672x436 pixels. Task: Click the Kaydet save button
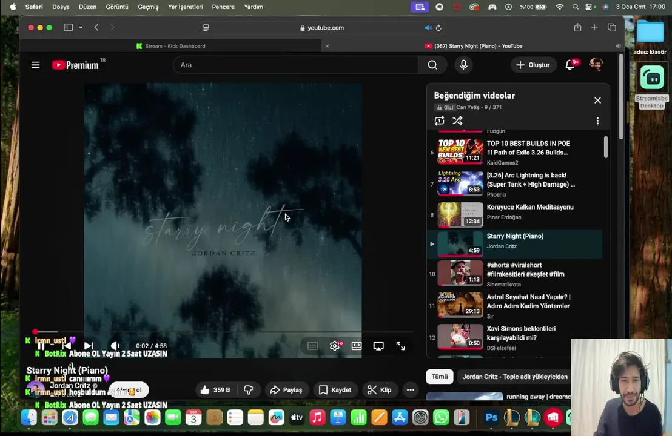tap(335, 390)
